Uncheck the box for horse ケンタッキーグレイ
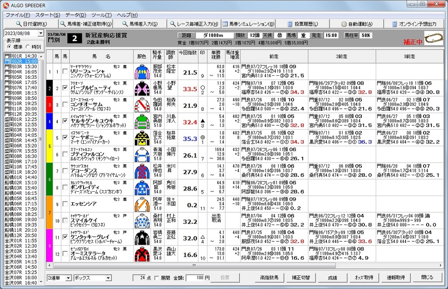Image resolution: width=448 pixels, height=289 pixels. click(65, 237)
